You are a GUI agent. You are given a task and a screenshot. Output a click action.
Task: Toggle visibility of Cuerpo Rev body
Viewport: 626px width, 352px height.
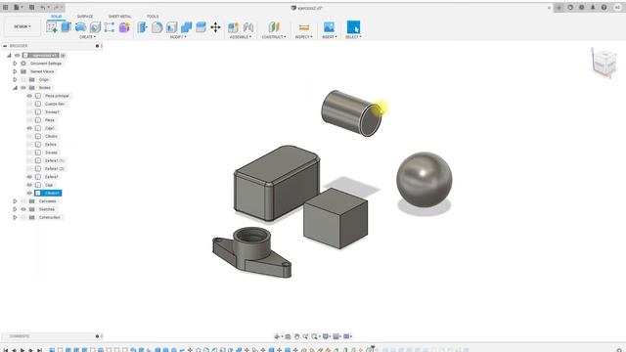coord(29,104)
